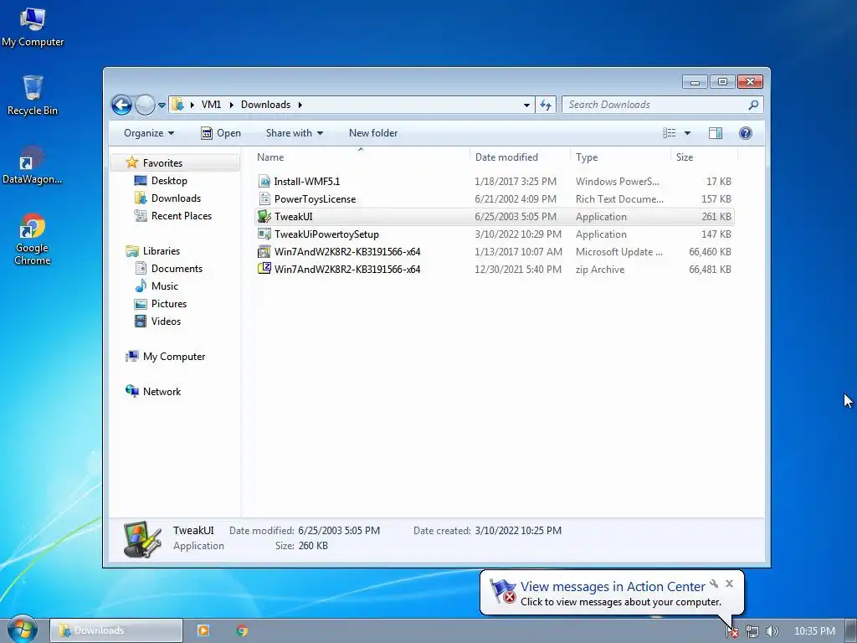Viewport: 857px width, 643px height.
Task: Refresh the Downloads folder view
Action: [546, 105]
